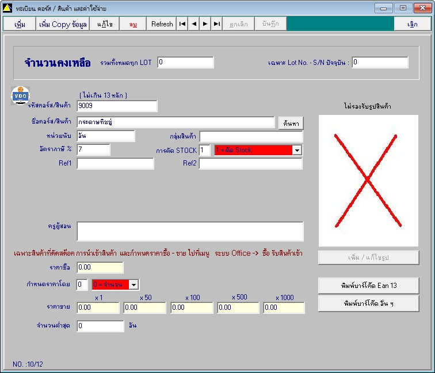This screenshot has width=435, height=373.
Task: Go to the first record
Action: click(182, 24)
